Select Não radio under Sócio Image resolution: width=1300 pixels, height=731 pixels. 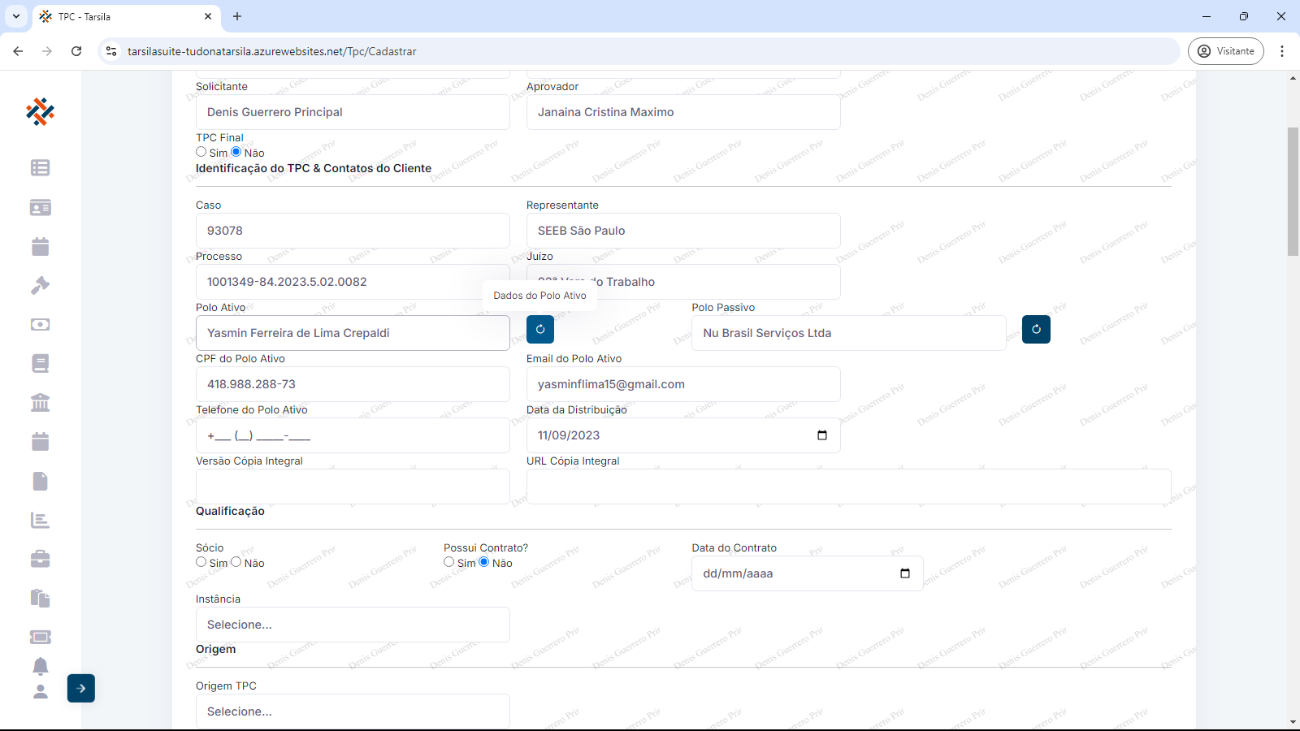pyautogui.click(x=236, y=562)
